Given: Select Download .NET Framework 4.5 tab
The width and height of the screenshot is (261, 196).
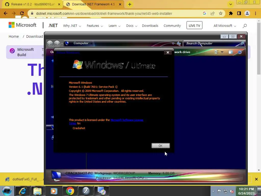Looking at the screenshot, I should [x=93, y=4].
